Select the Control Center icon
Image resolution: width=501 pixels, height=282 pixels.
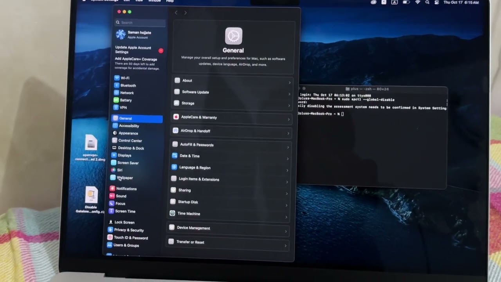tap(115, 141)
